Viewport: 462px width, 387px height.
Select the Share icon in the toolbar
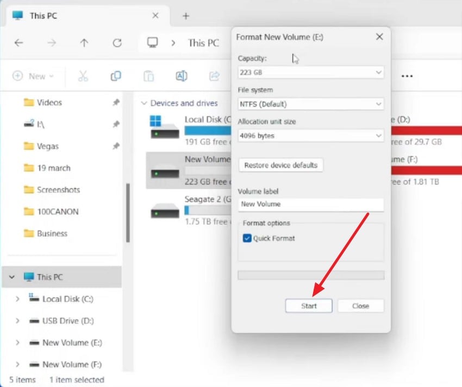point(215,76)
